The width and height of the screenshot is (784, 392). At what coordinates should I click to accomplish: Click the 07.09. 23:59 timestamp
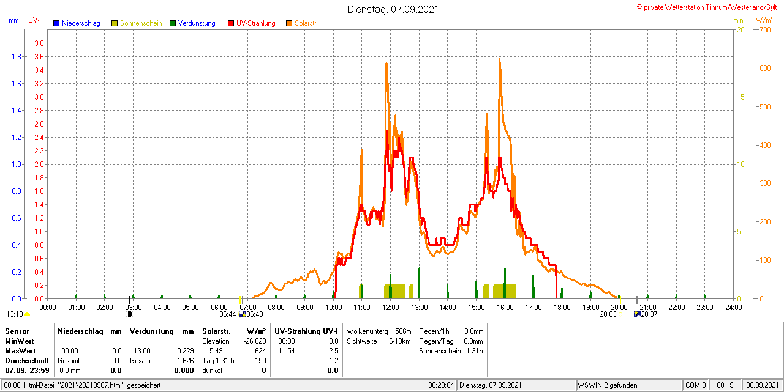pos(27,371)
